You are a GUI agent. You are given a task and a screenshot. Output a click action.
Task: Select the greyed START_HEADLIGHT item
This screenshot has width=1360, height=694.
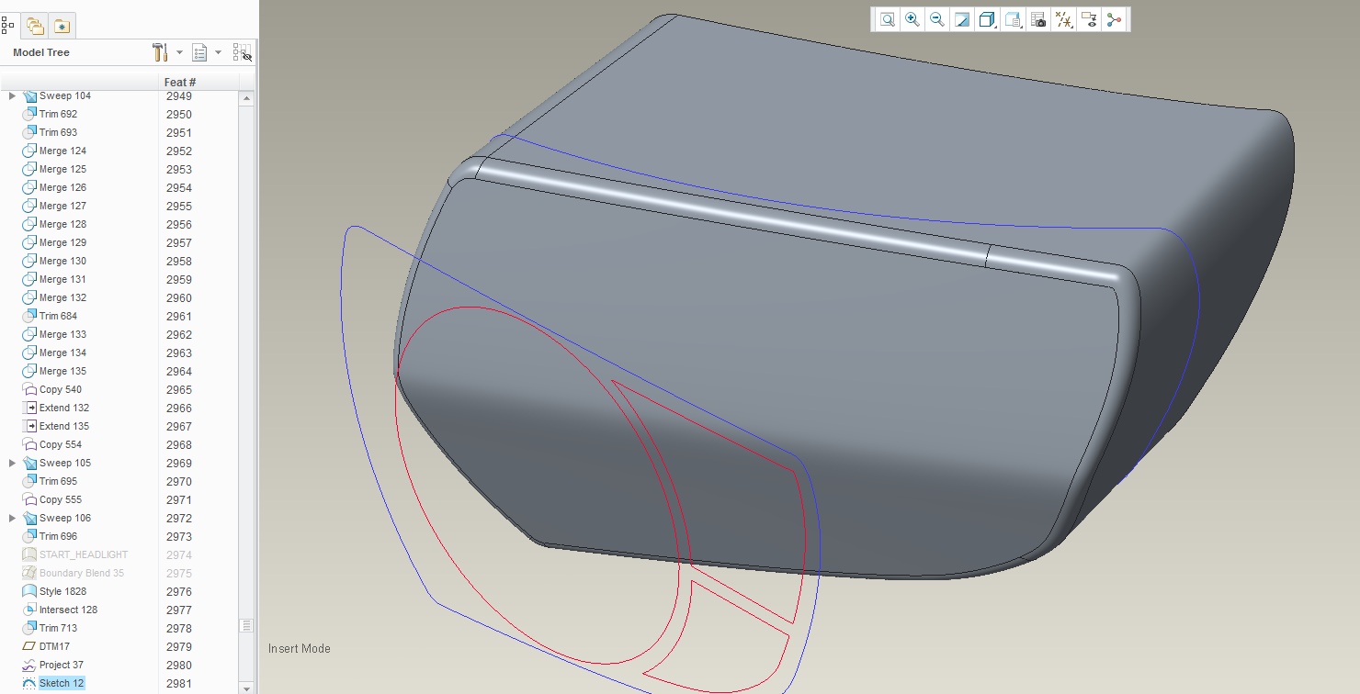(x=84, y=554)
